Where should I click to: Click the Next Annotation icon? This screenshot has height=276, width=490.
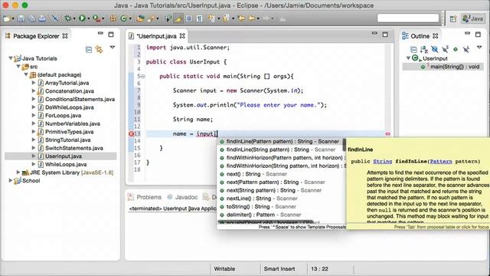tap(211, 18)
